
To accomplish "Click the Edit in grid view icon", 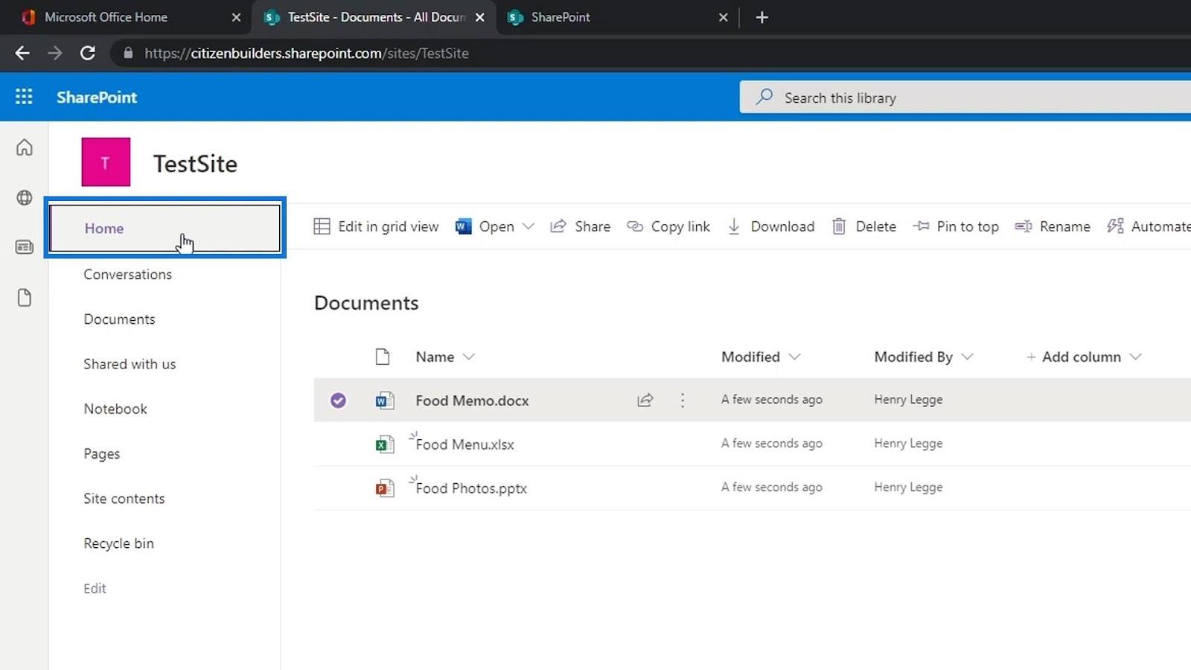I will tap(322, 226).
